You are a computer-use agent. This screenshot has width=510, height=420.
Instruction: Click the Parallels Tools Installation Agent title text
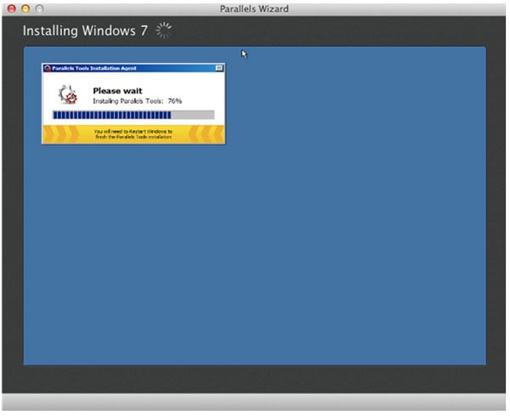click(94, 68)
